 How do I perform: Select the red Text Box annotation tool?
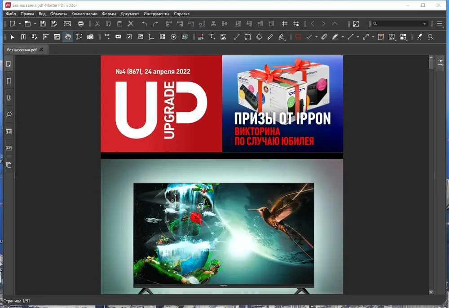click(381, 37)
